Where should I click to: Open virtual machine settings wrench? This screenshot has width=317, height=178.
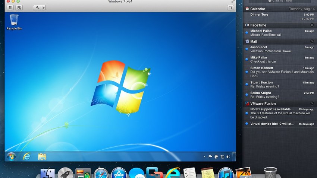pyautogui.click(x=37, y=8)
